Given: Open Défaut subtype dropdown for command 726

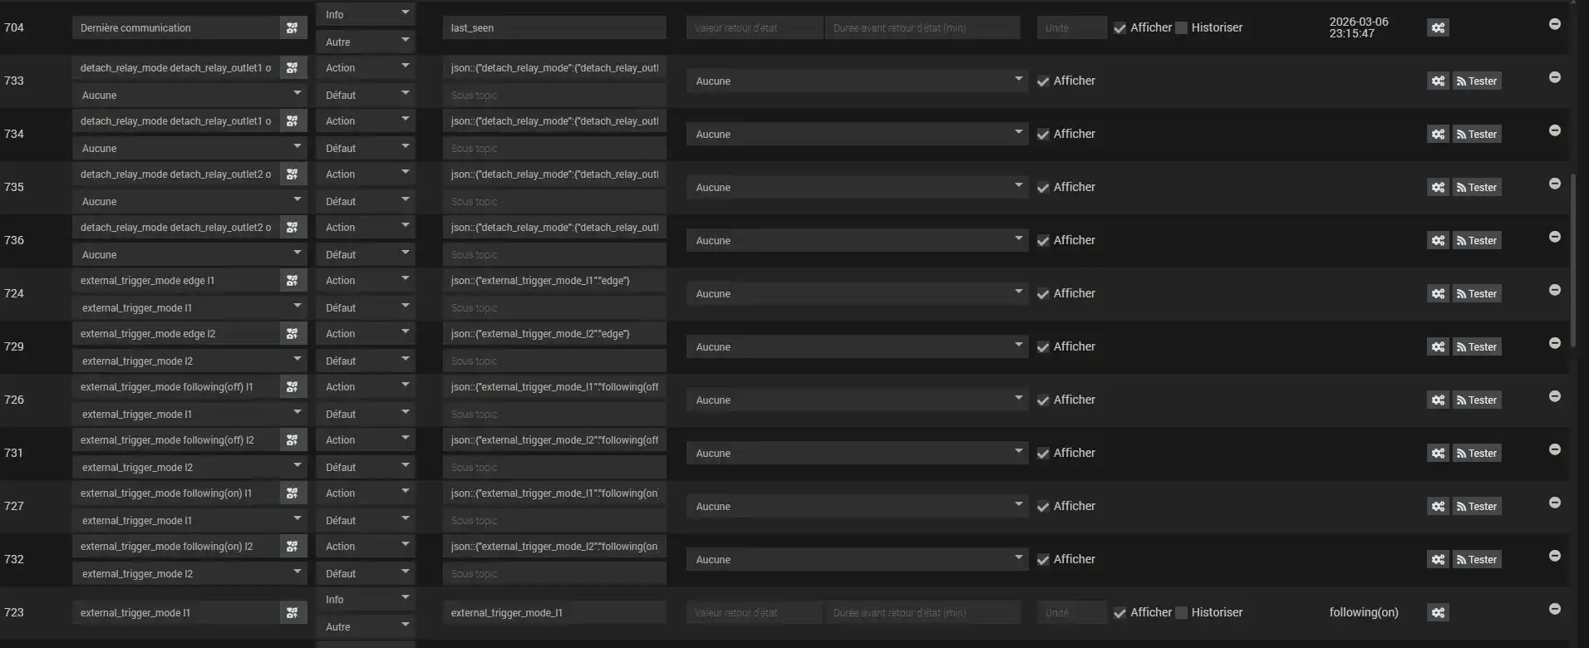Looking at the screenshot, I should [x=365, y=414].
